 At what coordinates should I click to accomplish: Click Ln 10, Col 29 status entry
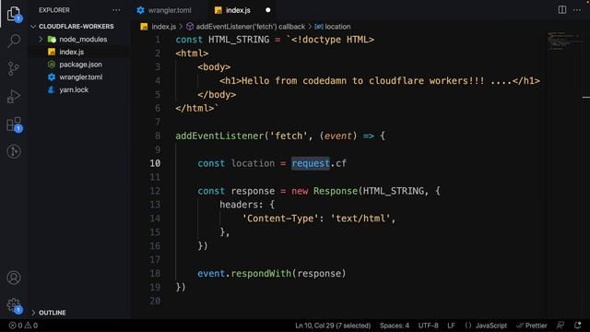[x=333, y=326]
